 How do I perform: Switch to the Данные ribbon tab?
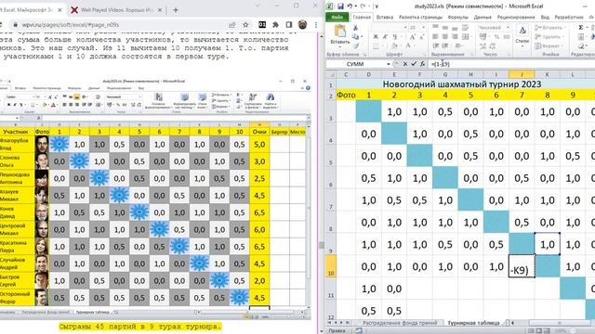pyautogui.click(x=483, y=17)
